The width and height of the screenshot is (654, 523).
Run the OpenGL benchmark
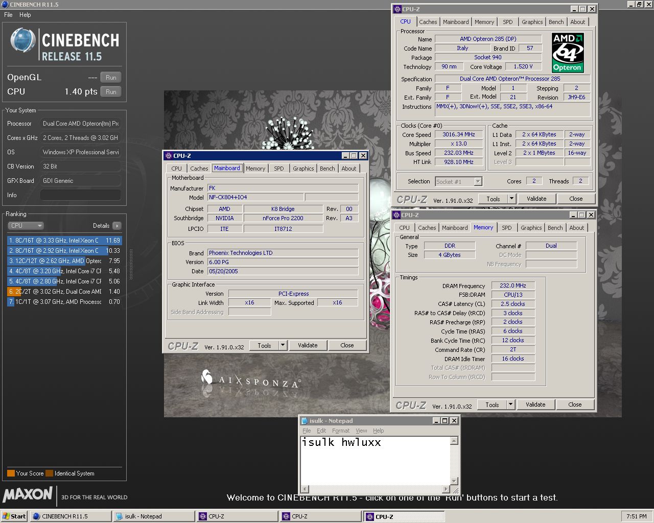[x=111, y=78]
